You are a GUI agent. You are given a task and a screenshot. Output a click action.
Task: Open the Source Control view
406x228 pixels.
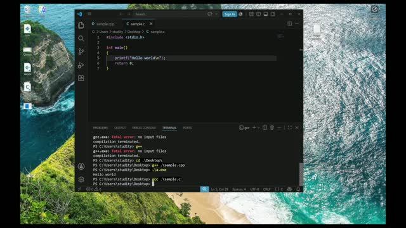coord(81,52)
